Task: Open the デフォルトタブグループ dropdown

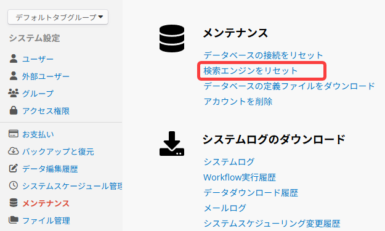Action: point(58,17)
